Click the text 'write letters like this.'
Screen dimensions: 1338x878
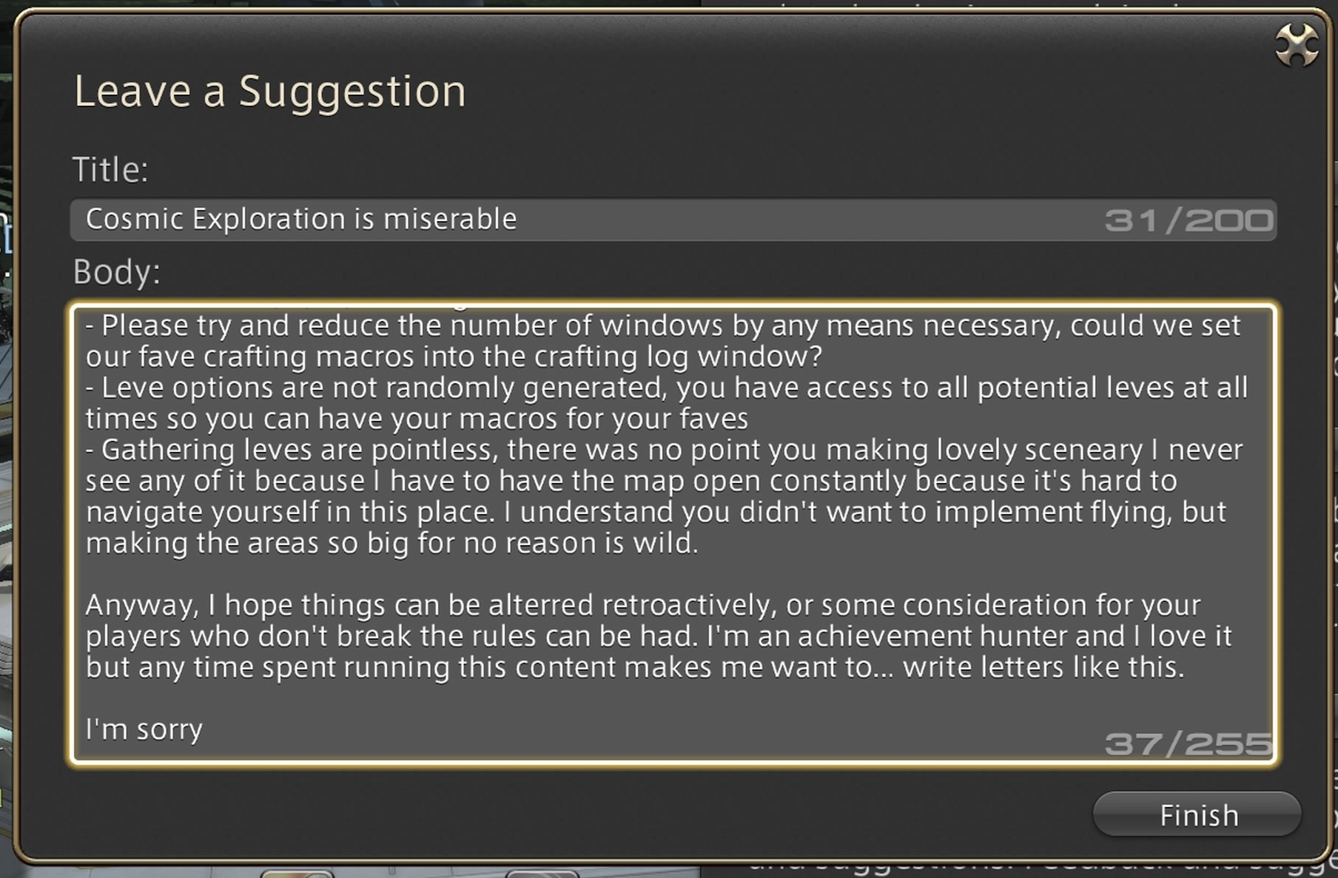pyautogui.click(x=1043, y=667)
